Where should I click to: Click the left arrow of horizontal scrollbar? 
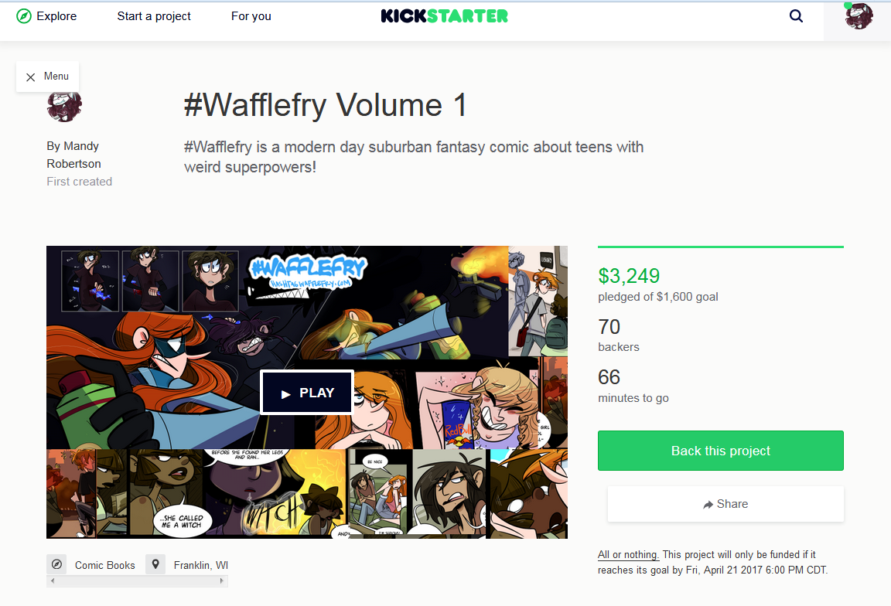pyautogui.click(x=53, y=580)
